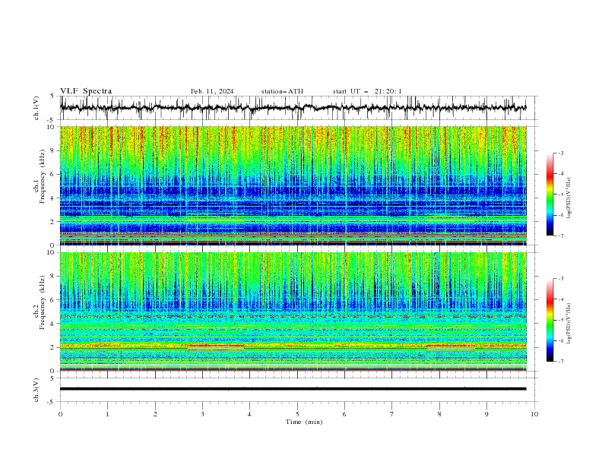Click the '8' kHz tick of ch.1 spectrogram
This screenshot has height=465, width=602.
coord(53,150)
